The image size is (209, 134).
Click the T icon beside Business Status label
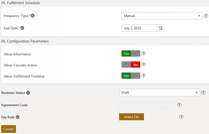tap(28, 93)
